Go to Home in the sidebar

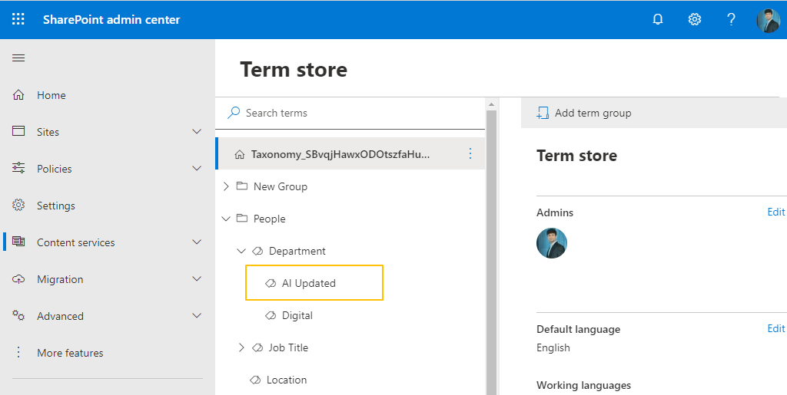(51, 95)
